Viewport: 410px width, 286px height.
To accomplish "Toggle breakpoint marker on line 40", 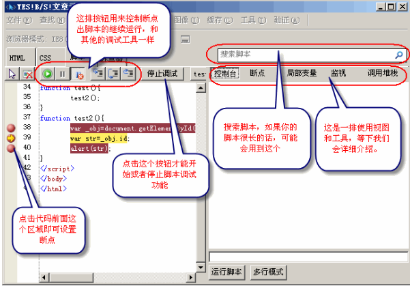I will pyautogui.click(x=11, y=148).
